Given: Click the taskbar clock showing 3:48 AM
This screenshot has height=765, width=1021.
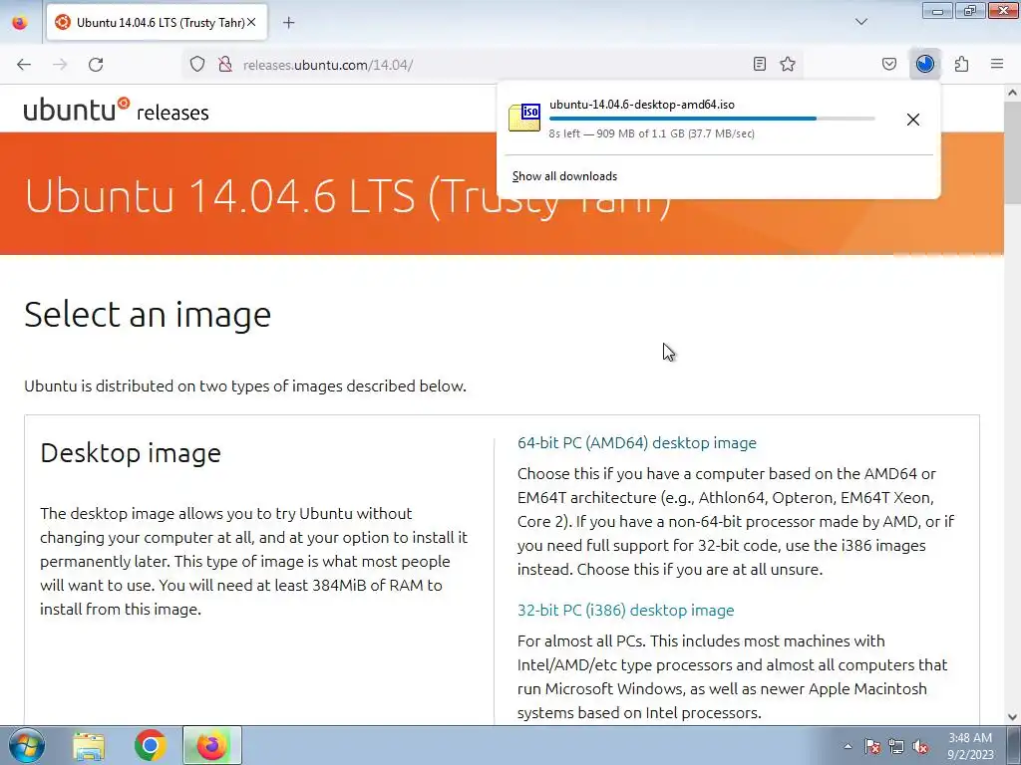Looking at the screenshot, I should 970,746.
